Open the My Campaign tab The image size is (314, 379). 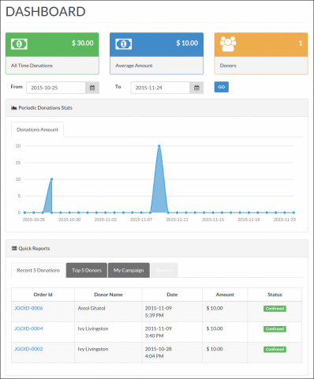(129, 270)
